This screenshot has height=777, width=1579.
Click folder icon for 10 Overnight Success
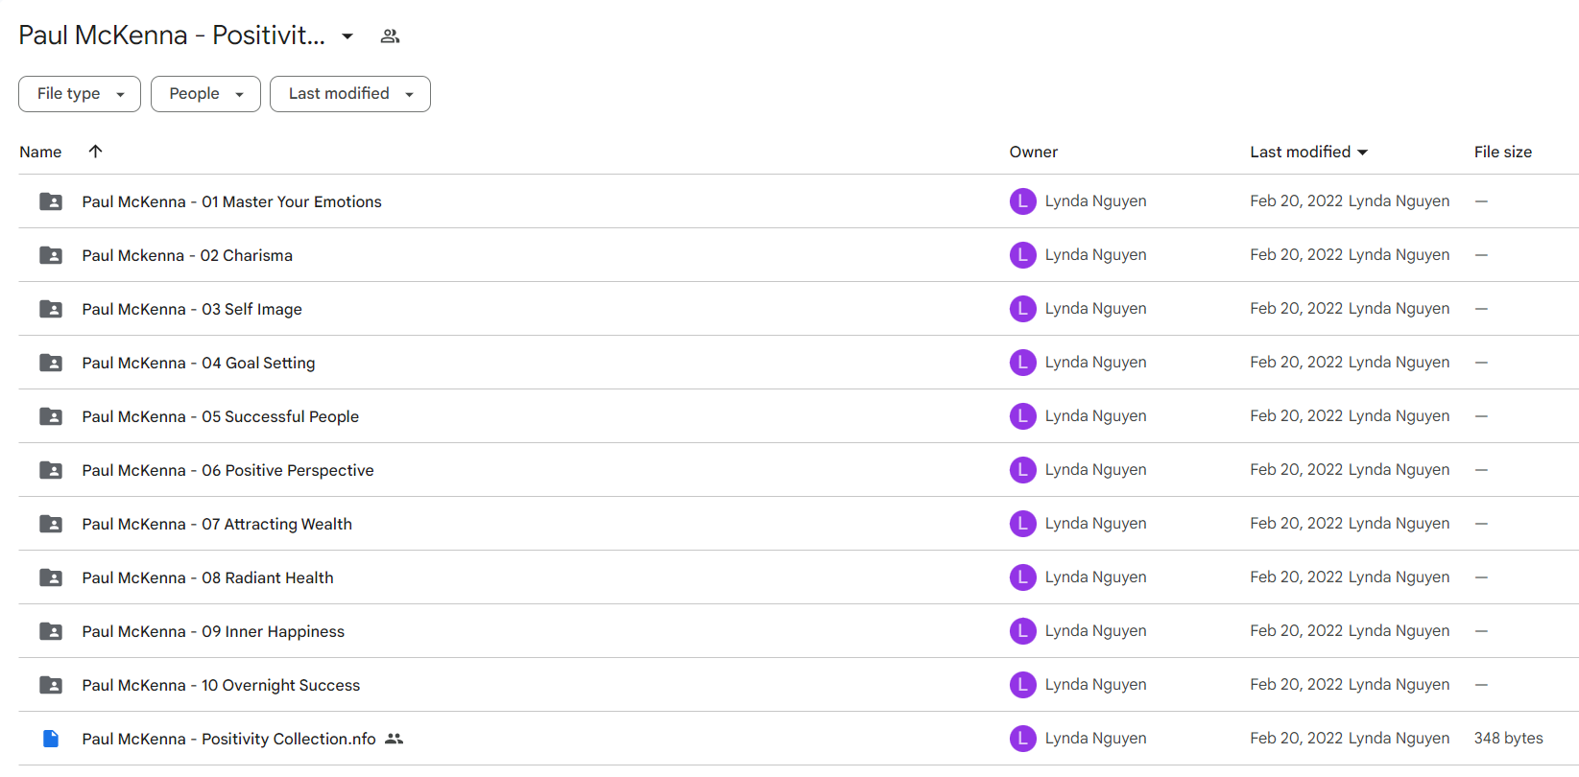point(51,685)
